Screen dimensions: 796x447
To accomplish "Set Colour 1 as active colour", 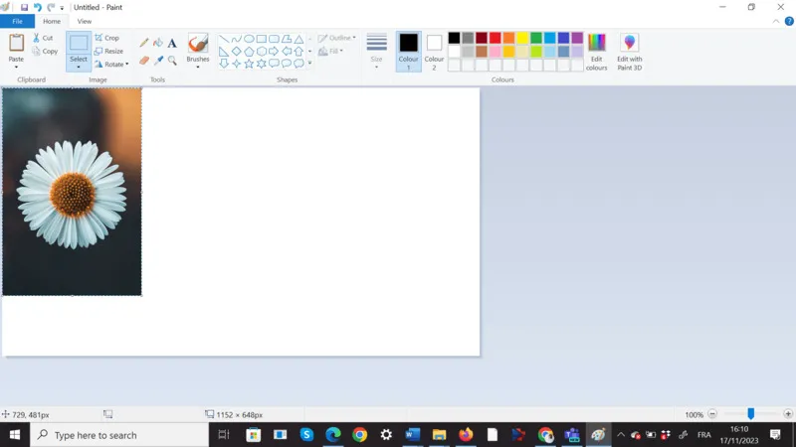I will [408, 50].
